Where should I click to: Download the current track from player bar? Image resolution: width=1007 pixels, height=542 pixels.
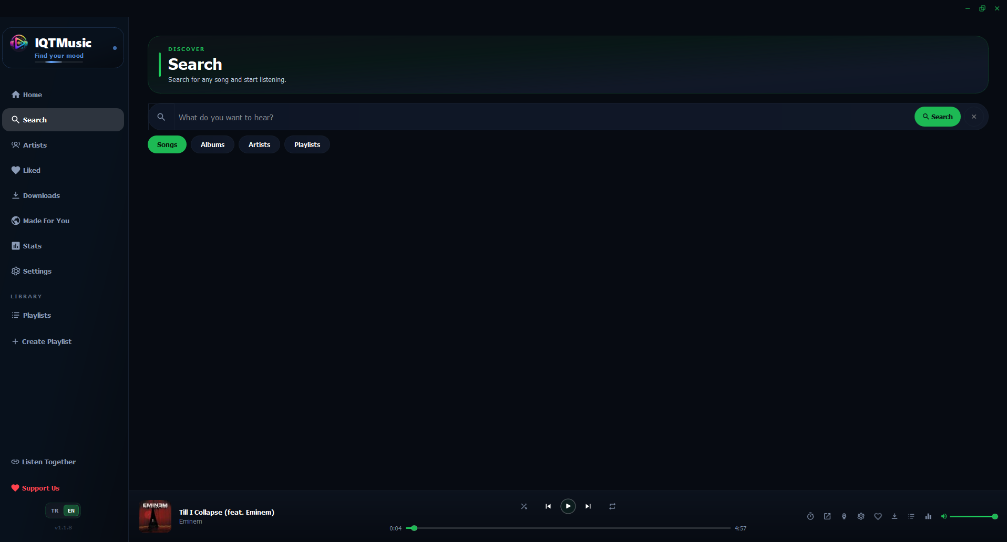tap(895, 516)
